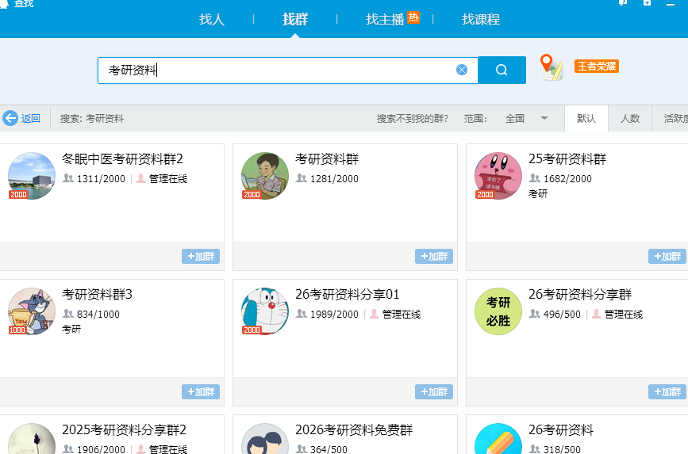Click the 返回 link text
The width and height of the screenshot is (688, 454).
click(x=31, y=119)
